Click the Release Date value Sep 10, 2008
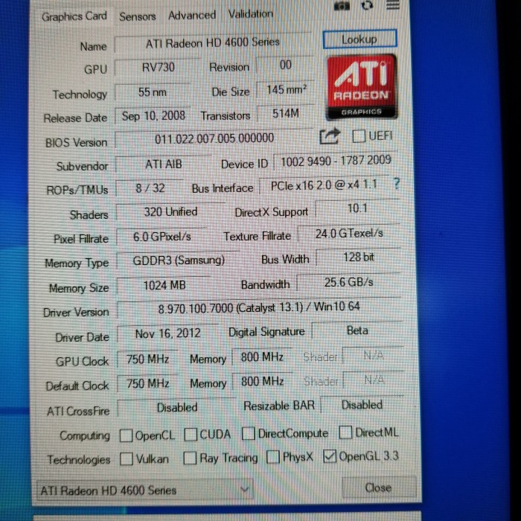 coord(153,116)
